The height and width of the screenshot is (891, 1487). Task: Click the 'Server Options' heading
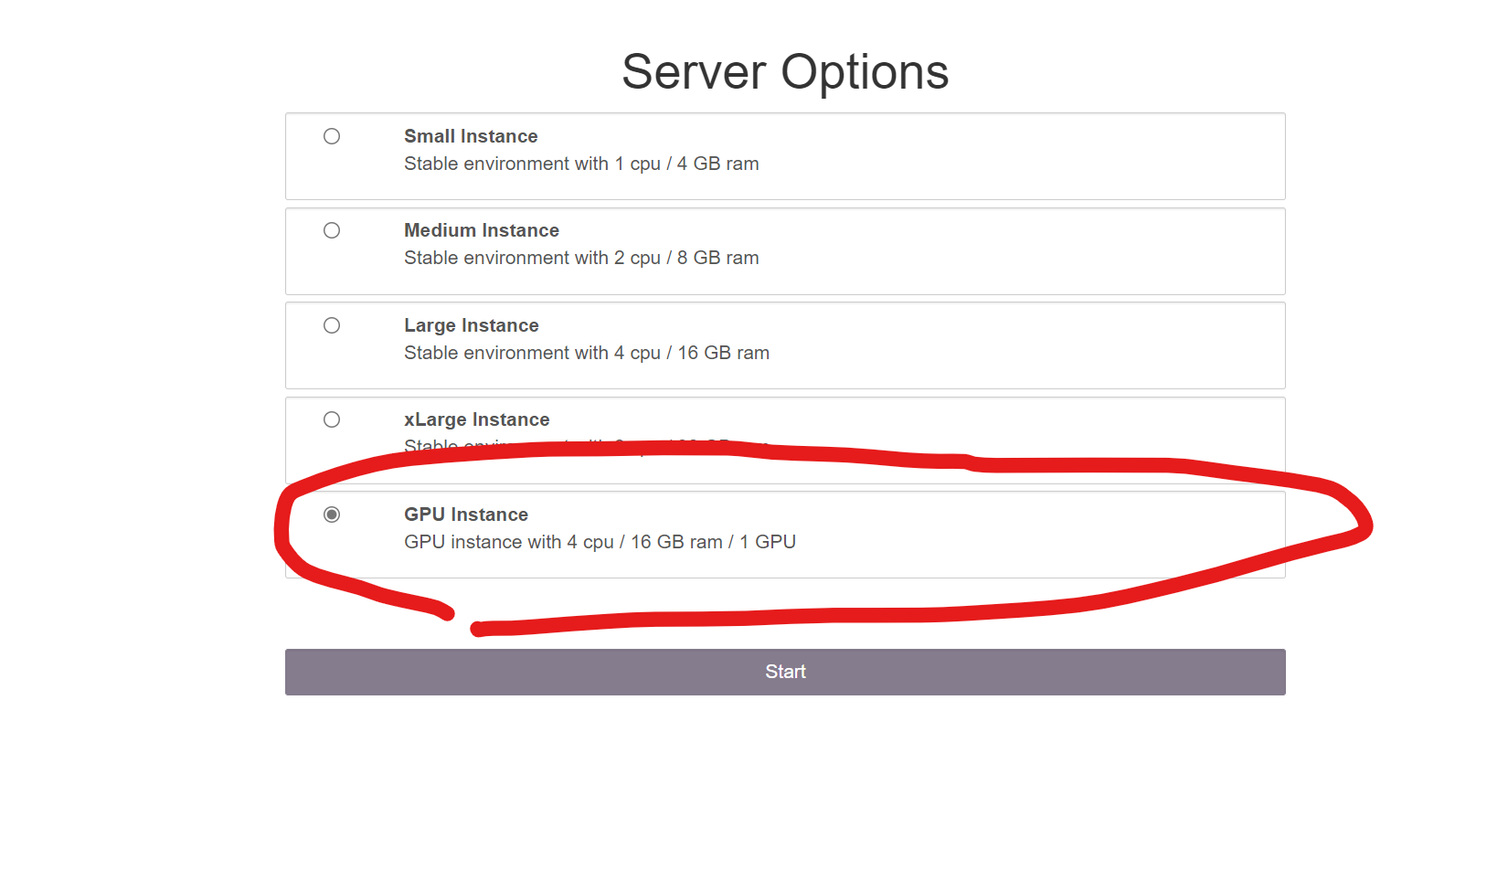(x=785, y=71)
